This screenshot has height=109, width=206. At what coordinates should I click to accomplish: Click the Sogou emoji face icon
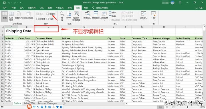point(42,107)
